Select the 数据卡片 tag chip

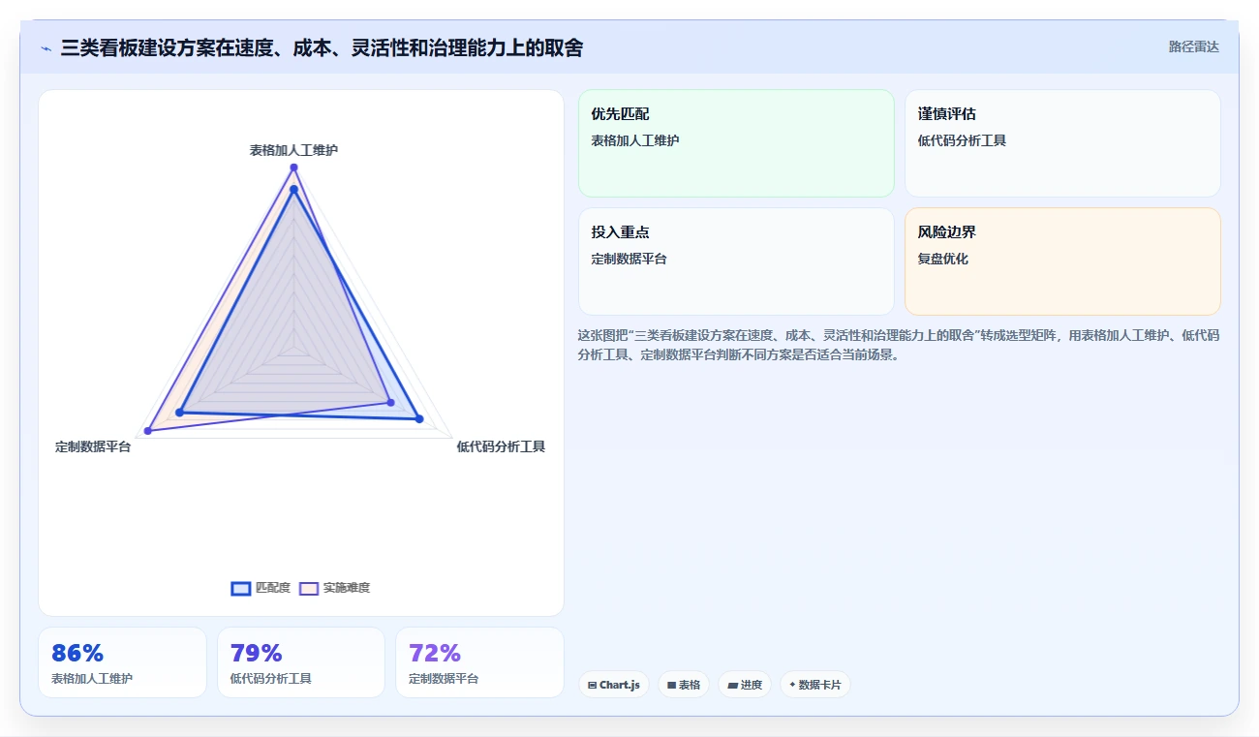coord(815,685)
